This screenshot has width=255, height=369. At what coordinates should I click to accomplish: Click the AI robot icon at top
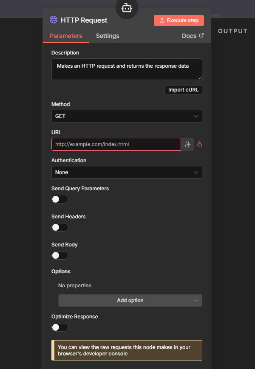(x=127, y=8)
